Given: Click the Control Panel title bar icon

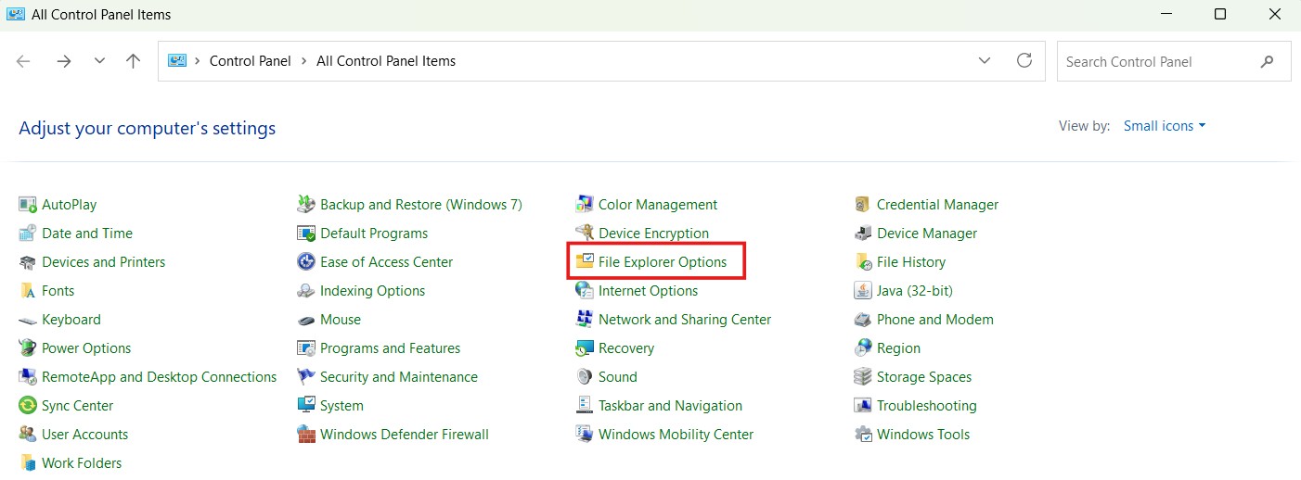Looking at the screenshot, I should tap(16, 14).
